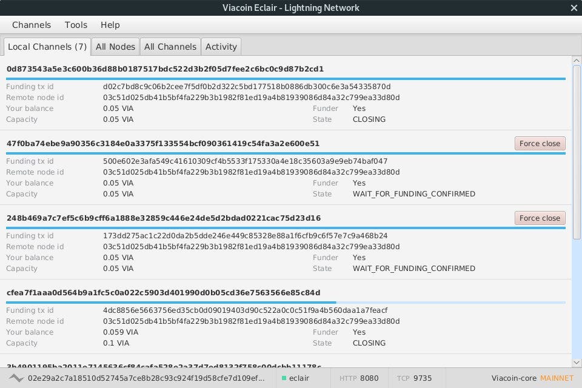Click remote node id of channel cfea7f1a...
This screenshot has height=388, width=582.
pos(251,321)
